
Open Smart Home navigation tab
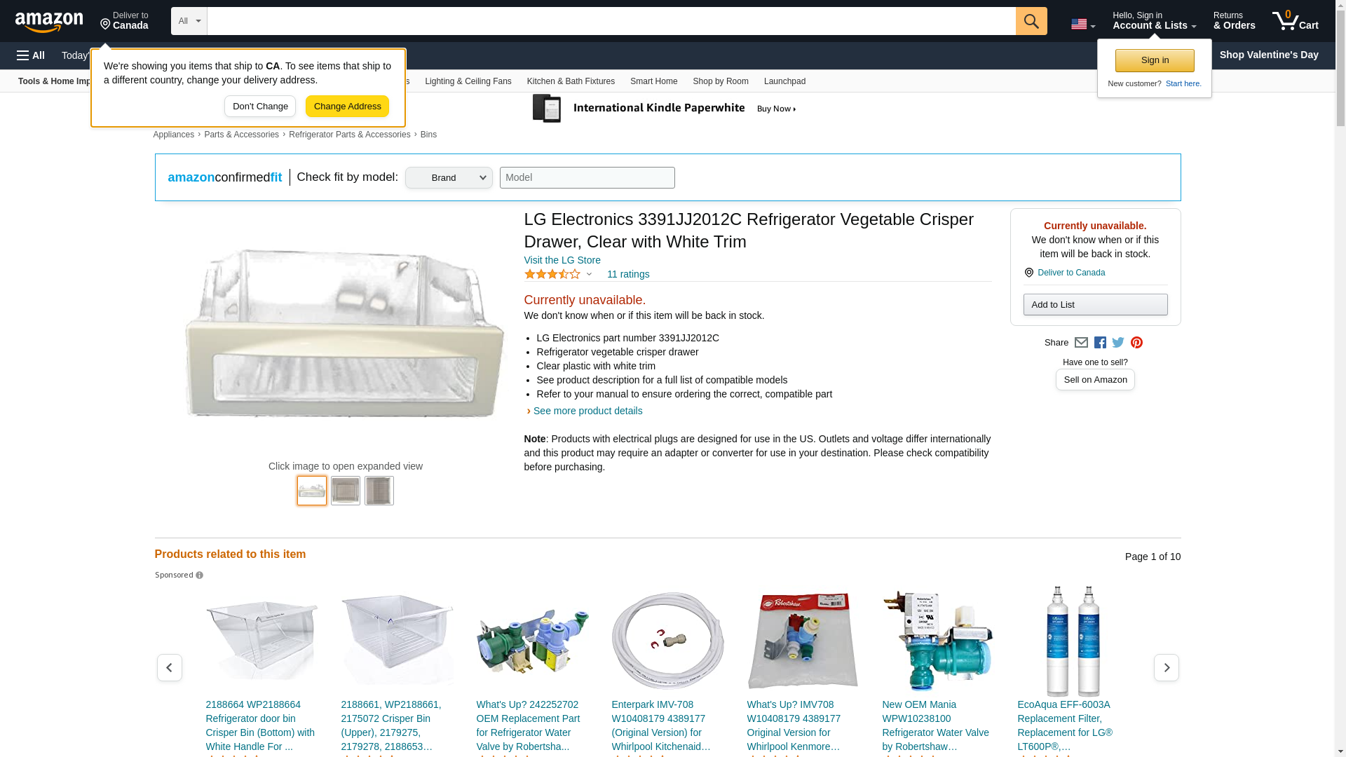(653, 81)
